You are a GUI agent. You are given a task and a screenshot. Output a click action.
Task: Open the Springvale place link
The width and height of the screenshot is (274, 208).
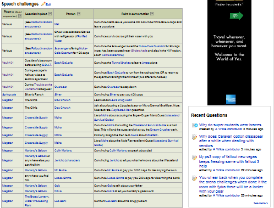[9, 94]
